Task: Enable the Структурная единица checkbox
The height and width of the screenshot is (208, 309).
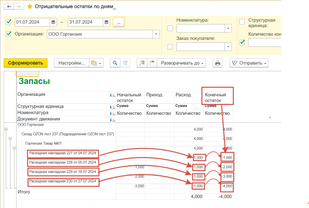Action: pos(242,21)
